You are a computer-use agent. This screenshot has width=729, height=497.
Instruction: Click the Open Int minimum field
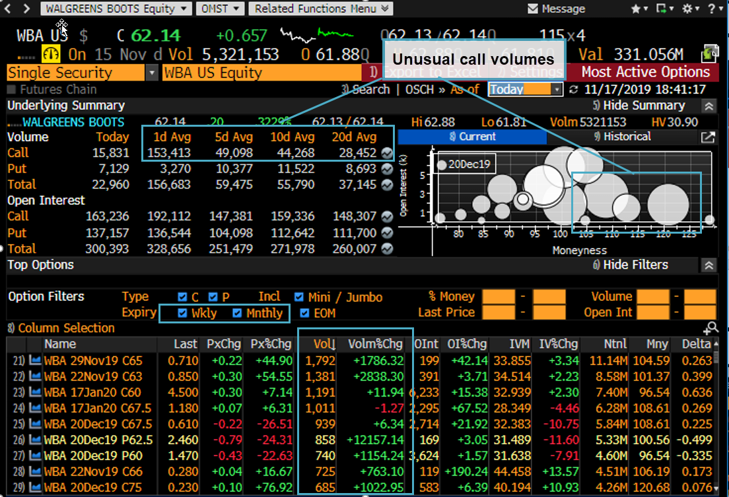pos(653,312)
